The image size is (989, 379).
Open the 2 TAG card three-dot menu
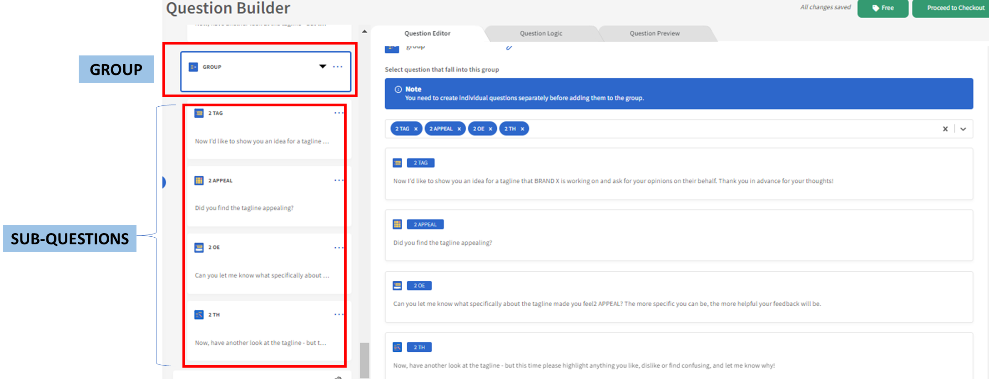(x=338, y=113)
